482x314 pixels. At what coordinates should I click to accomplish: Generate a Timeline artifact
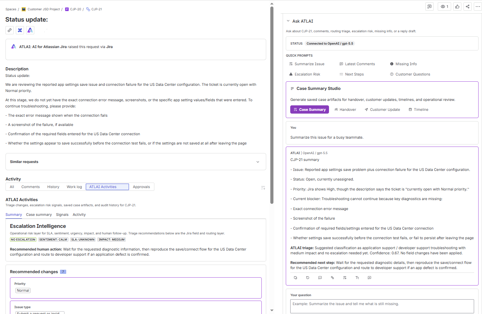(x=419, y=109)
